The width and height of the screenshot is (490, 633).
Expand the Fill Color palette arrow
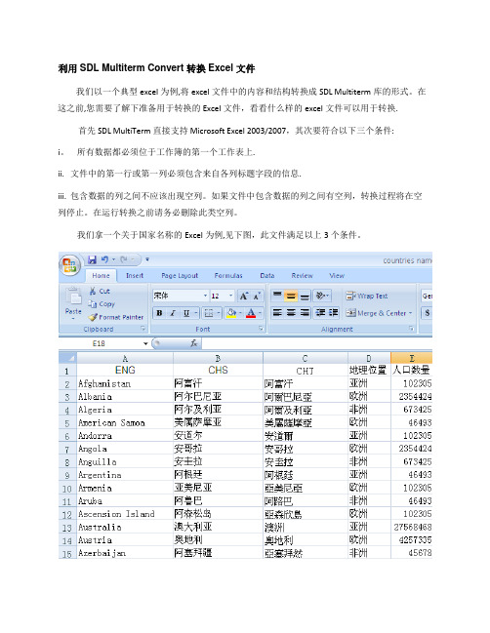(x=240, y=313)
